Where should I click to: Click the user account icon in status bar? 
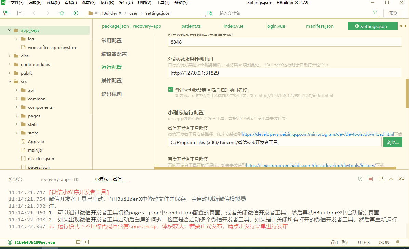pyautogui.click(x=10, y=242)
